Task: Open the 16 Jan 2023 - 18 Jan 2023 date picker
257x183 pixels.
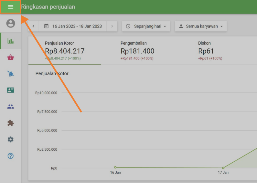Action: tap(73, 26)
